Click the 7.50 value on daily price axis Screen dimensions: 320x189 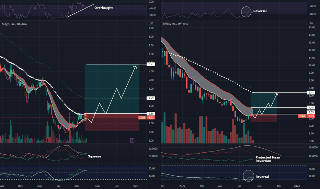tap(151, 45)
